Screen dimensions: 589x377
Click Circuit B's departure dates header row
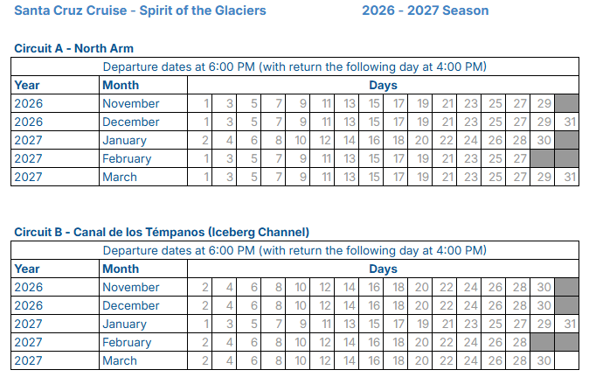(294, 250)
